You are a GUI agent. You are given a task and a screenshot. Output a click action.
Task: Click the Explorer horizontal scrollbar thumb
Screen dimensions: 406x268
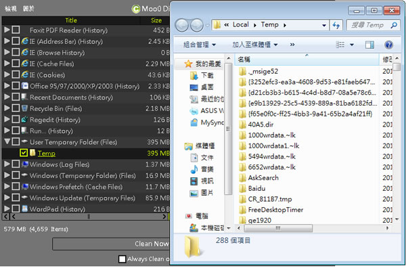[x=278, y=228]
